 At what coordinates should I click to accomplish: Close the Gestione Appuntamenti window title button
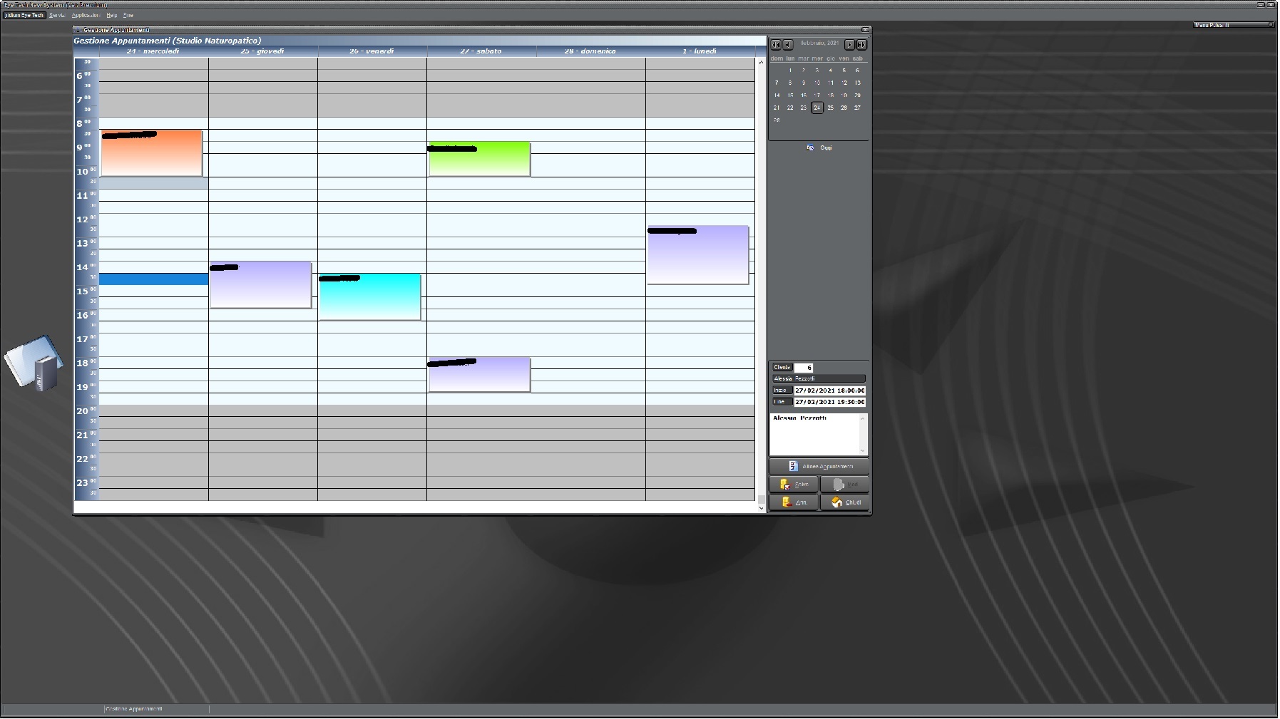(866, 30)
